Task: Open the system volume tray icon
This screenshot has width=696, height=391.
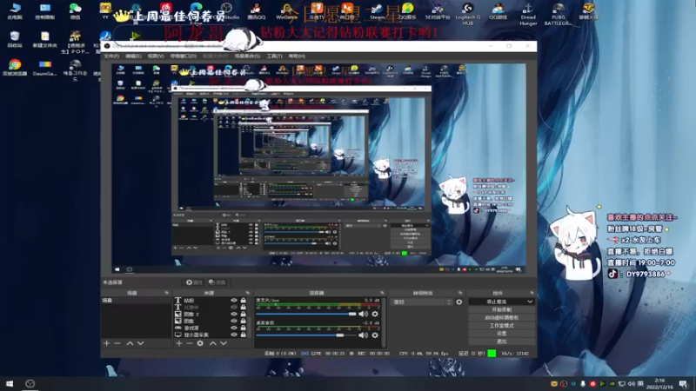Action: tap(632, 384)
